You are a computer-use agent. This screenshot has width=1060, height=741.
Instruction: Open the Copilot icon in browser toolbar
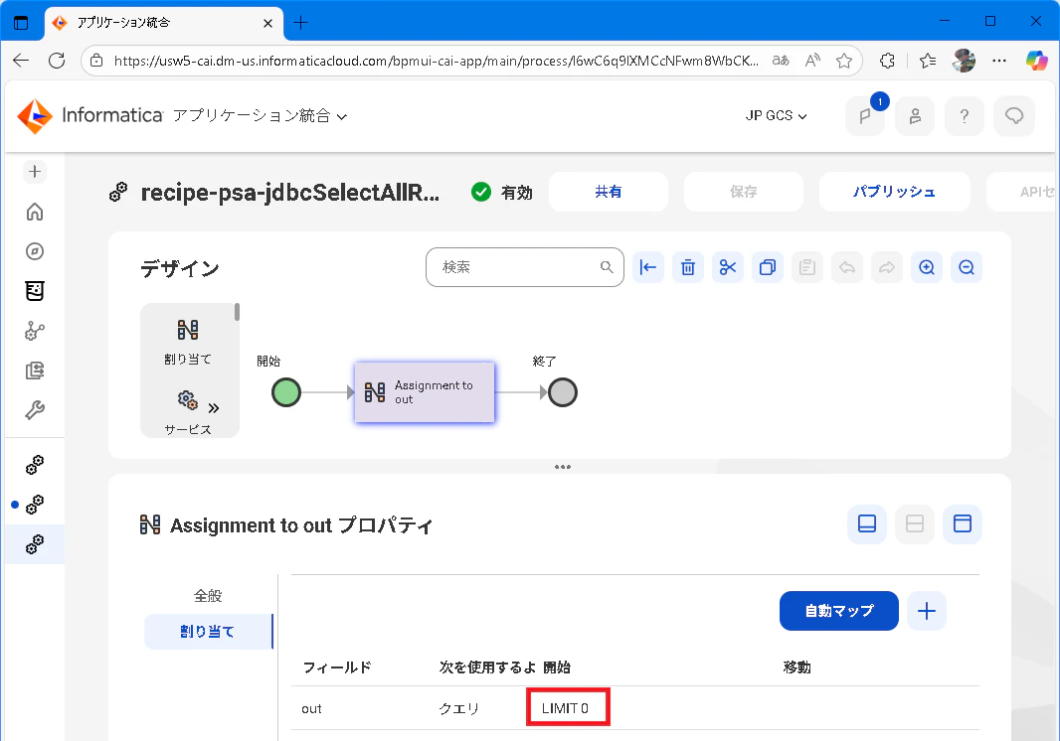tap(1036, 61)
